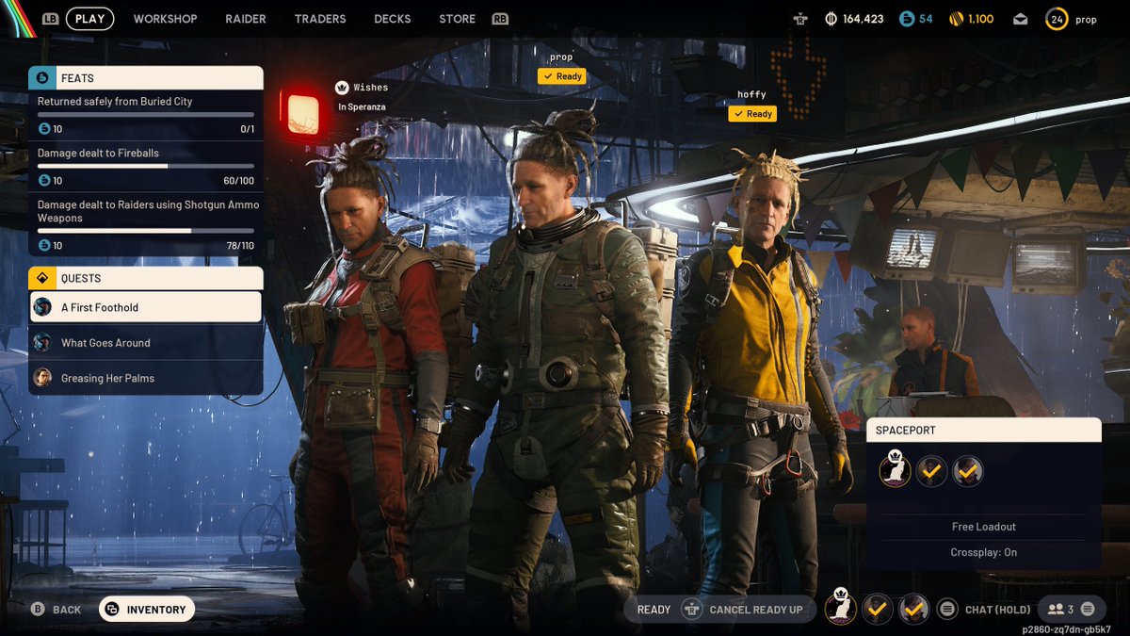1130x636 pixels.
Task: Click the blue FEATS header icon
Action: pos(40,78)
